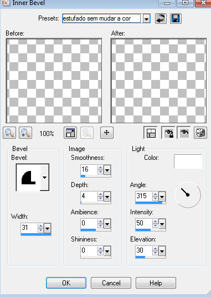Expand the Bevel shape dropdown

point(44,178)
